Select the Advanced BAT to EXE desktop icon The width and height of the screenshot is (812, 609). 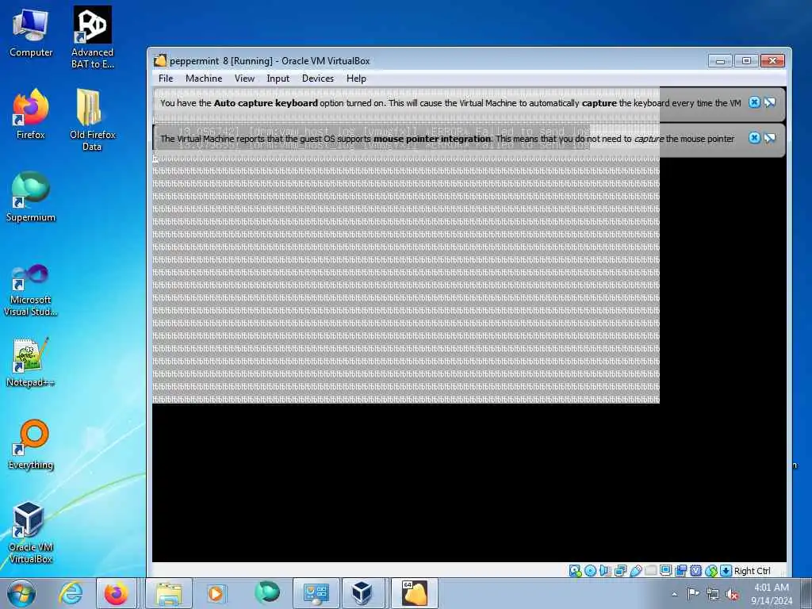click(x=92, y=37)
